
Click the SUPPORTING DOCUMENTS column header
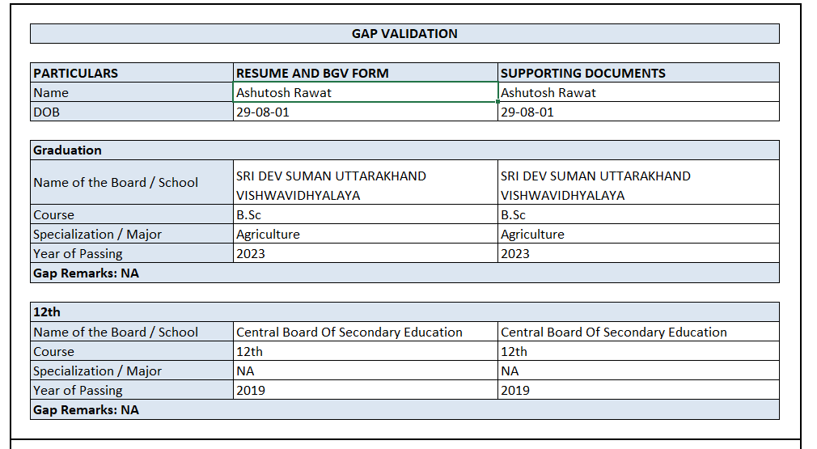637,73
